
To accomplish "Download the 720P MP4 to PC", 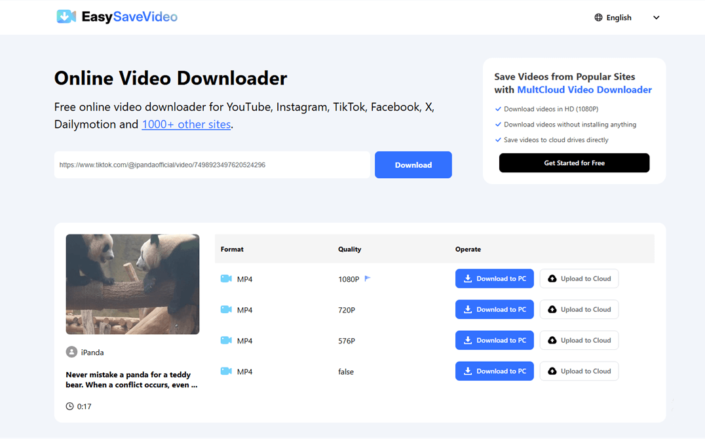I will [495, 309].
